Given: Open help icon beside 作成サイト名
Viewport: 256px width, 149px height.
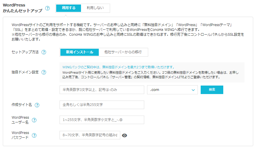Looking at the screenshot, I should tap(37, 105).
